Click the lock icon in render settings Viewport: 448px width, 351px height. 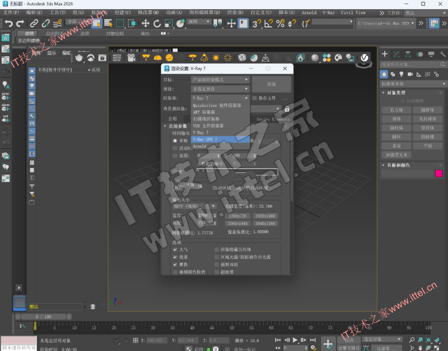287,109
